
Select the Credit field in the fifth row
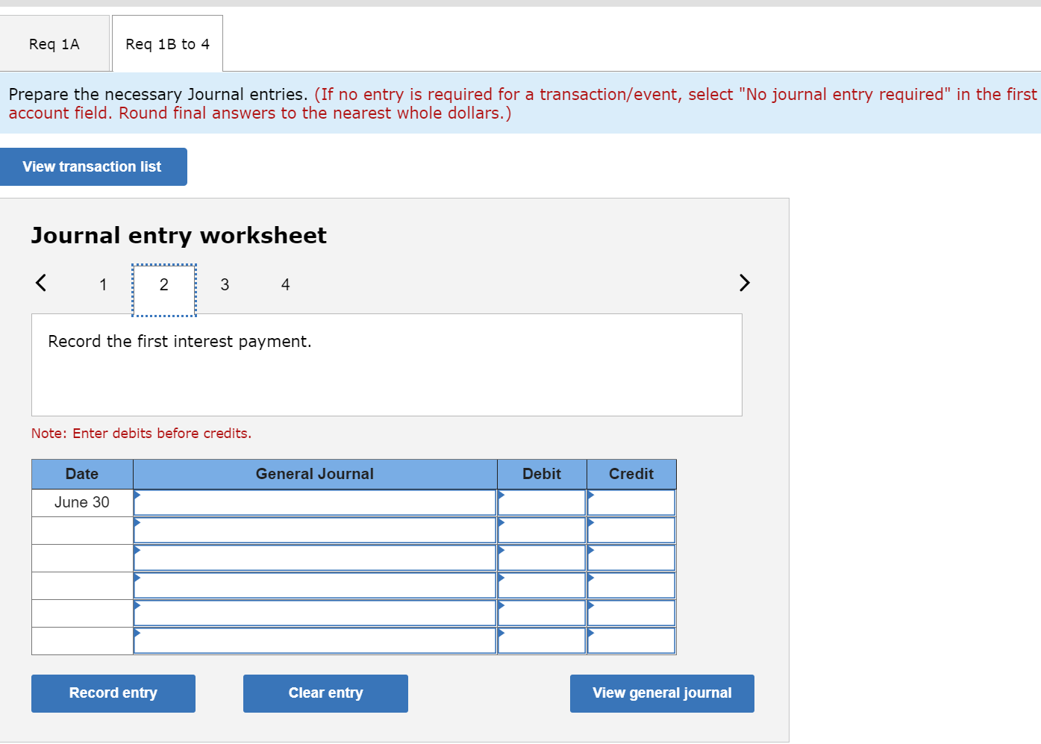click(x=631, y=613)
